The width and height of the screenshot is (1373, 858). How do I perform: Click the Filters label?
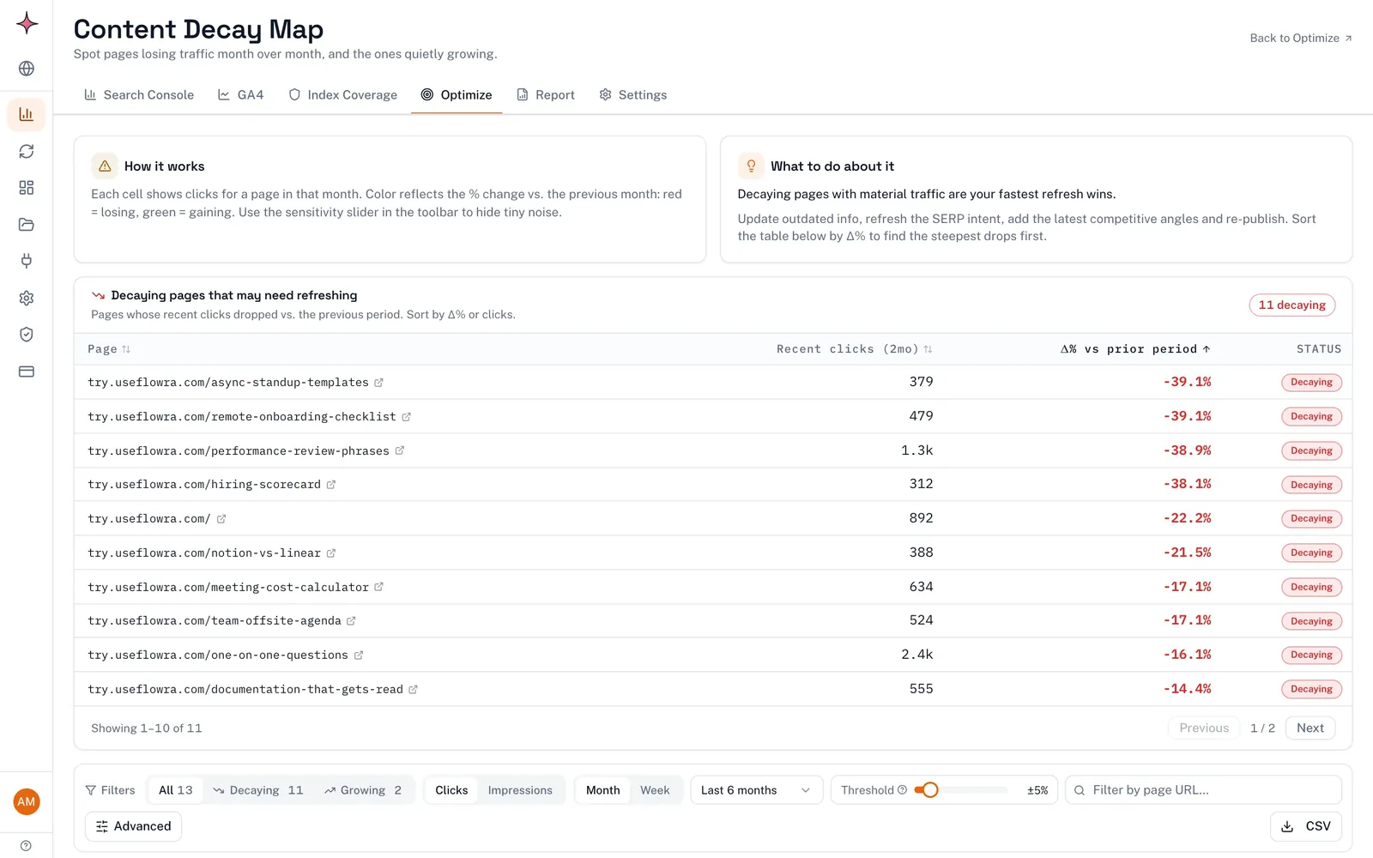click(110, 790)
